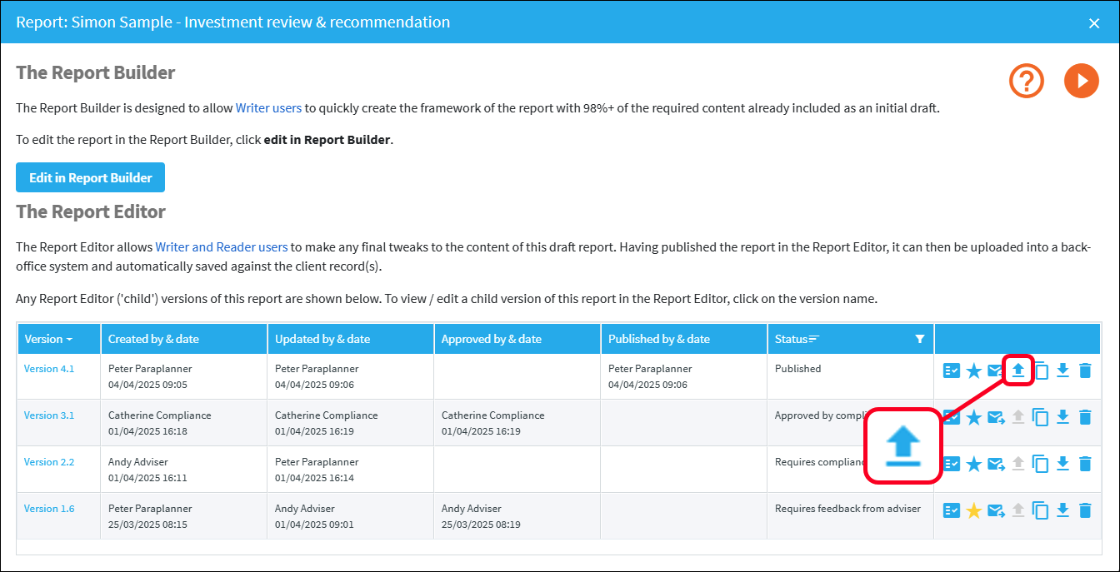Copy Version 3.1 of the report
The height and width of the screenshot is (572, 1120).
click(1041, 417)
